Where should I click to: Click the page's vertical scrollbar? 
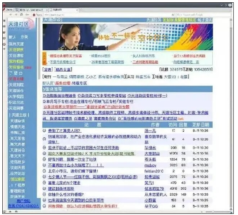click(231, 114)
